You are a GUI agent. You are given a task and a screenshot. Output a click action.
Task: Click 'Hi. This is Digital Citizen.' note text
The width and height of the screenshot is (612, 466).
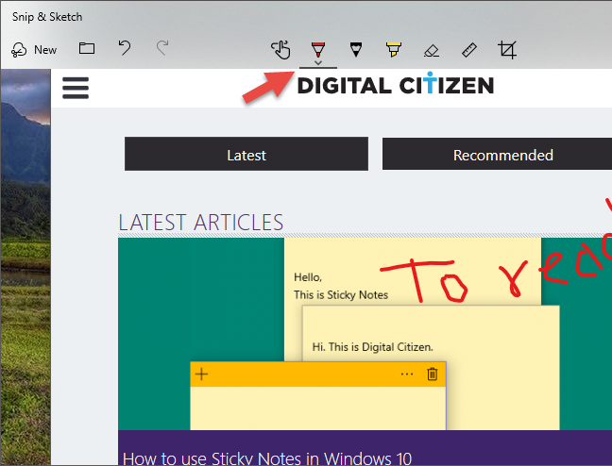coord(372,347)
